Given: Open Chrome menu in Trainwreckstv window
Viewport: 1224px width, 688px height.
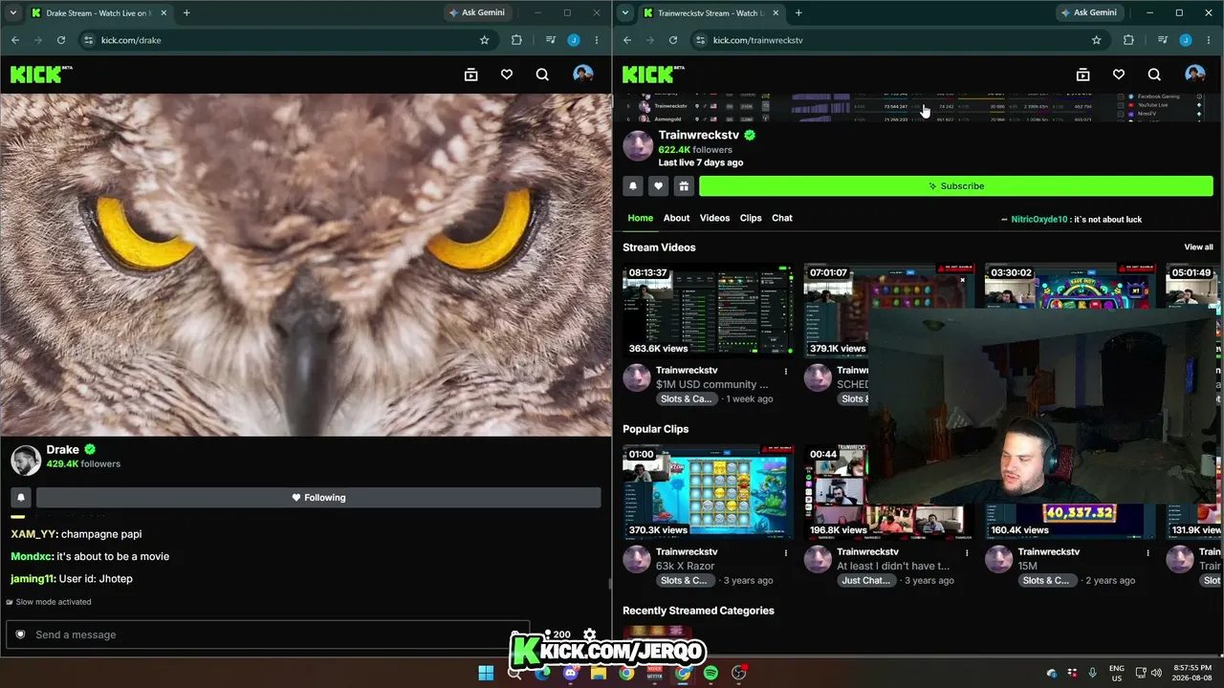Looking at the screenshot, I should 1209,40.
